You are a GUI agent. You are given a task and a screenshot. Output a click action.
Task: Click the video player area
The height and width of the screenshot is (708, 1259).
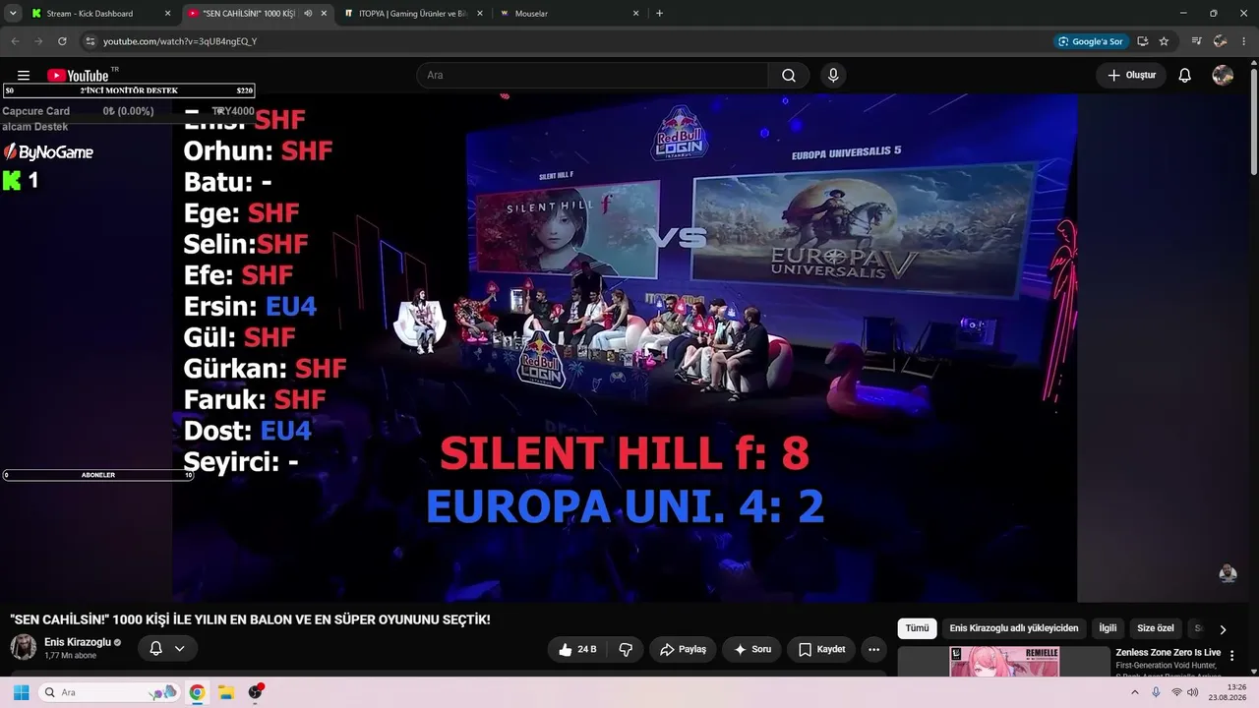click(x=625, y=347)
